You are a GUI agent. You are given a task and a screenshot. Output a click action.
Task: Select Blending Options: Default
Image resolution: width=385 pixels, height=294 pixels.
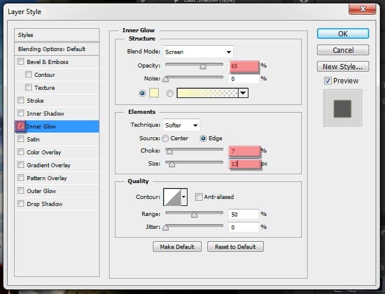pyautogui.click(x=57, y=49)
